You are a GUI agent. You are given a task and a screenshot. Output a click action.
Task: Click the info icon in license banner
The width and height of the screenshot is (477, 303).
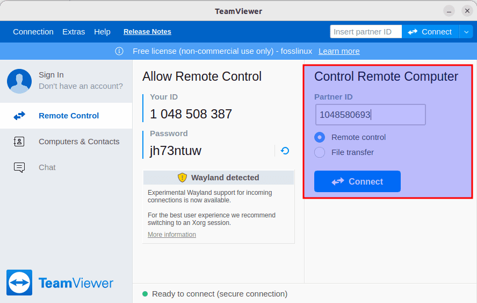tap(119, 51)
